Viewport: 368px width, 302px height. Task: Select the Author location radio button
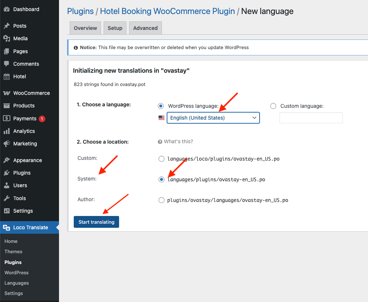coord(161,200)
